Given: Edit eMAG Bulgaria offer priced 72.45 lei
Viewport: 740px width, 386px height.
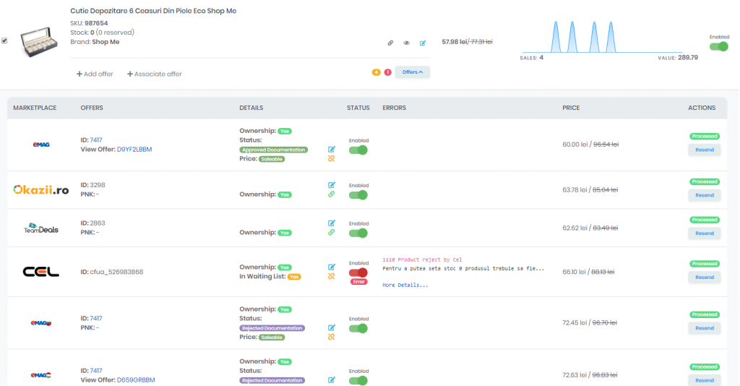Looking at the screenshot, I should pos(331,327).
